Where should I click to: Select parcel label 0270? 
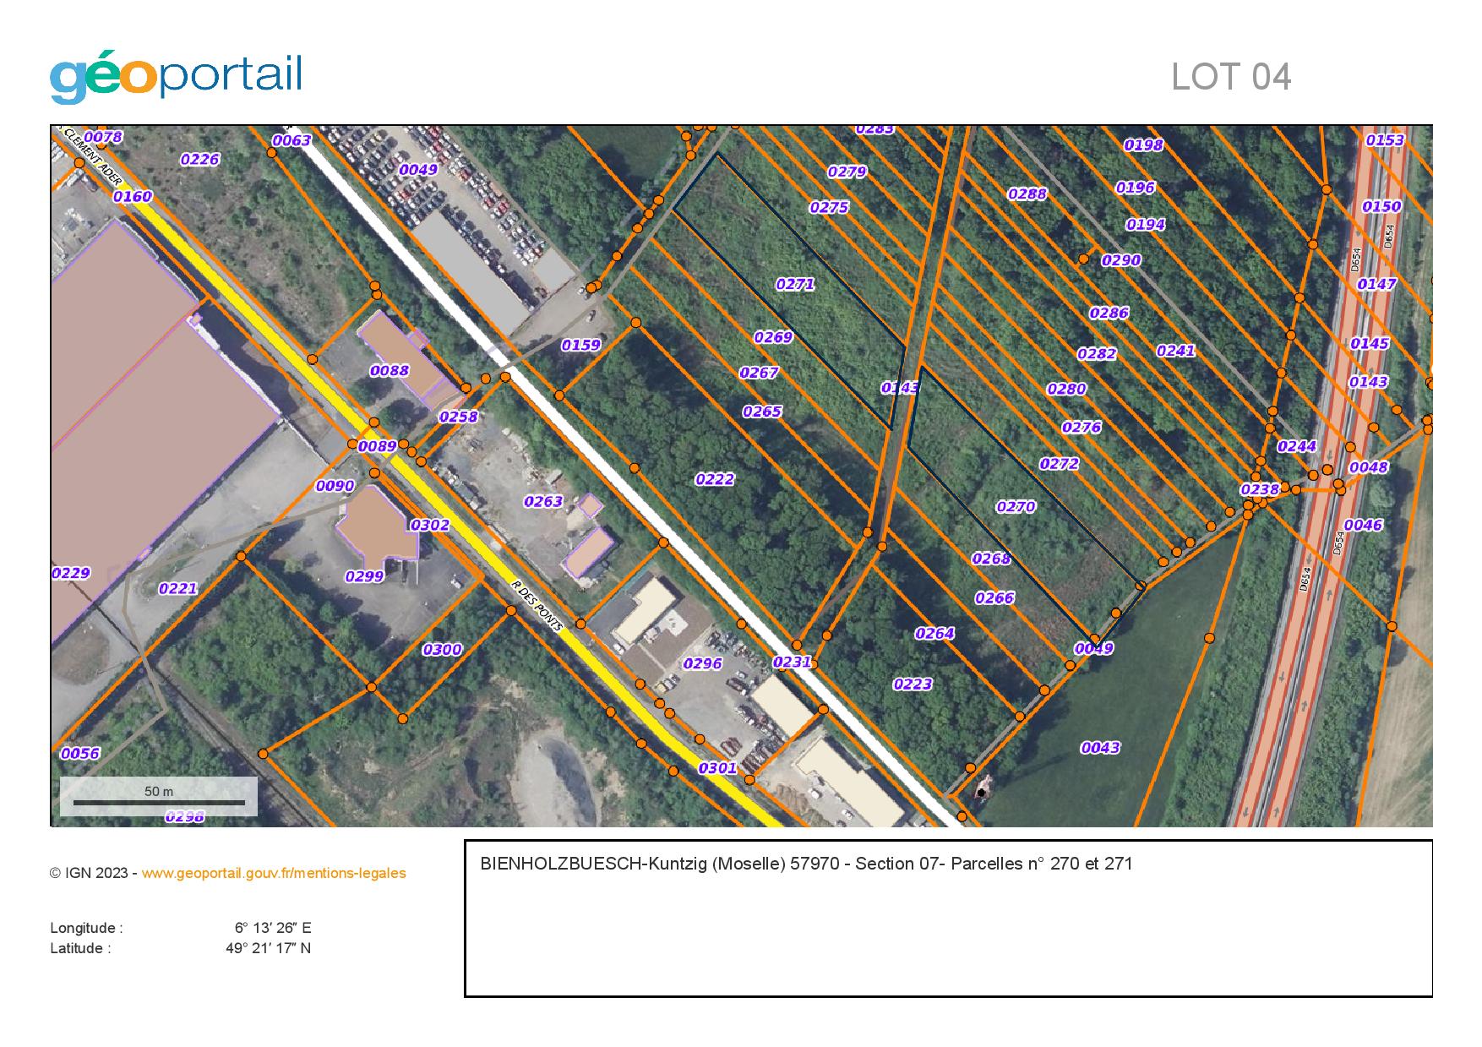coord(1016,506)
